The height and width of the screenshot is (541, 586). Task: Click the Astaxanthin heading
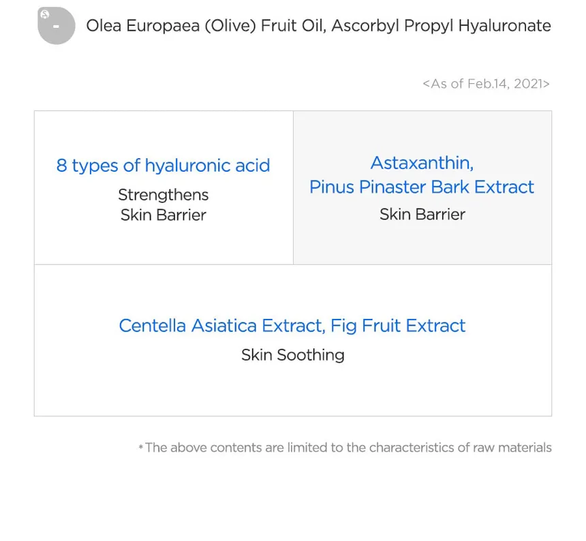[x=422, y=163]
